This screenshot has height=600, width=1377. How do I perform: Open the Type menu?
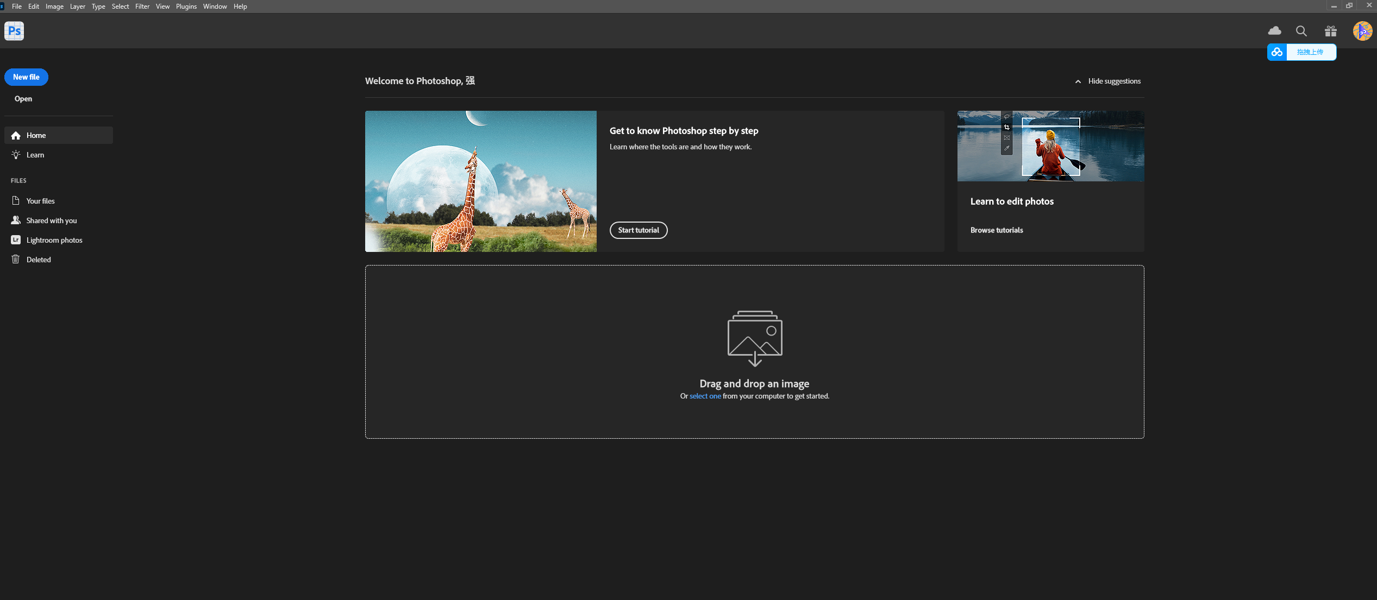click(x=98, y=7)
